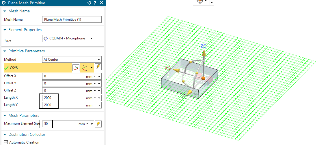Collapse the Mesh Name section
This screenshot has height=145, width=317.
[x=5, y=11]
